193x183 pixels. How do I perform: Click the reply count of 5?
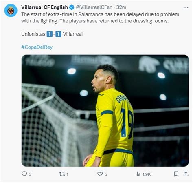[x=30, y=174]
